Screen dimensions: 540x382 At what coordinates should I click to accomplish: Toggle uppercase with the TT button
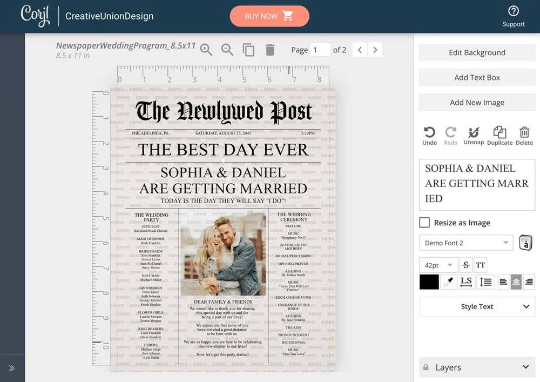coord(480,265)
